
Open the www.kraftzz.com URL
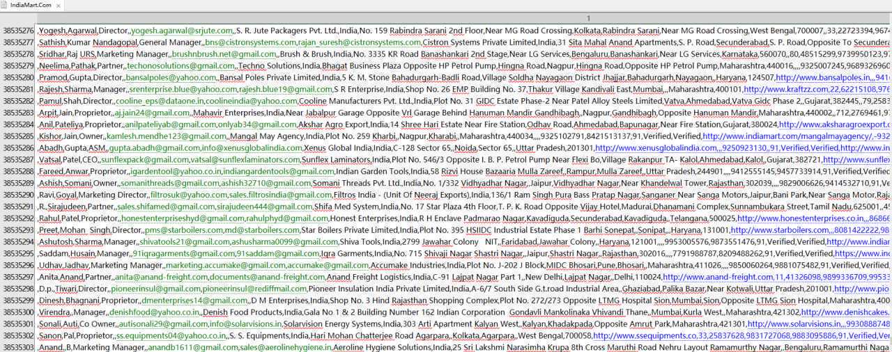coord(785,89)
